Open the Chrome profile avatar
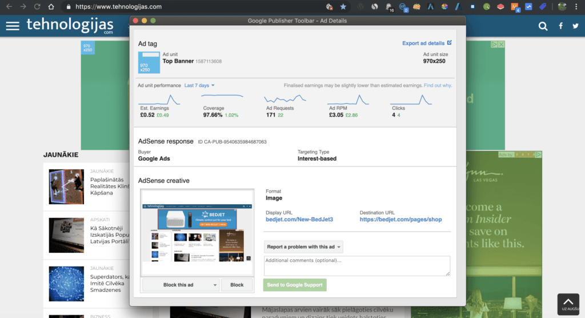 tap(562, 6)
